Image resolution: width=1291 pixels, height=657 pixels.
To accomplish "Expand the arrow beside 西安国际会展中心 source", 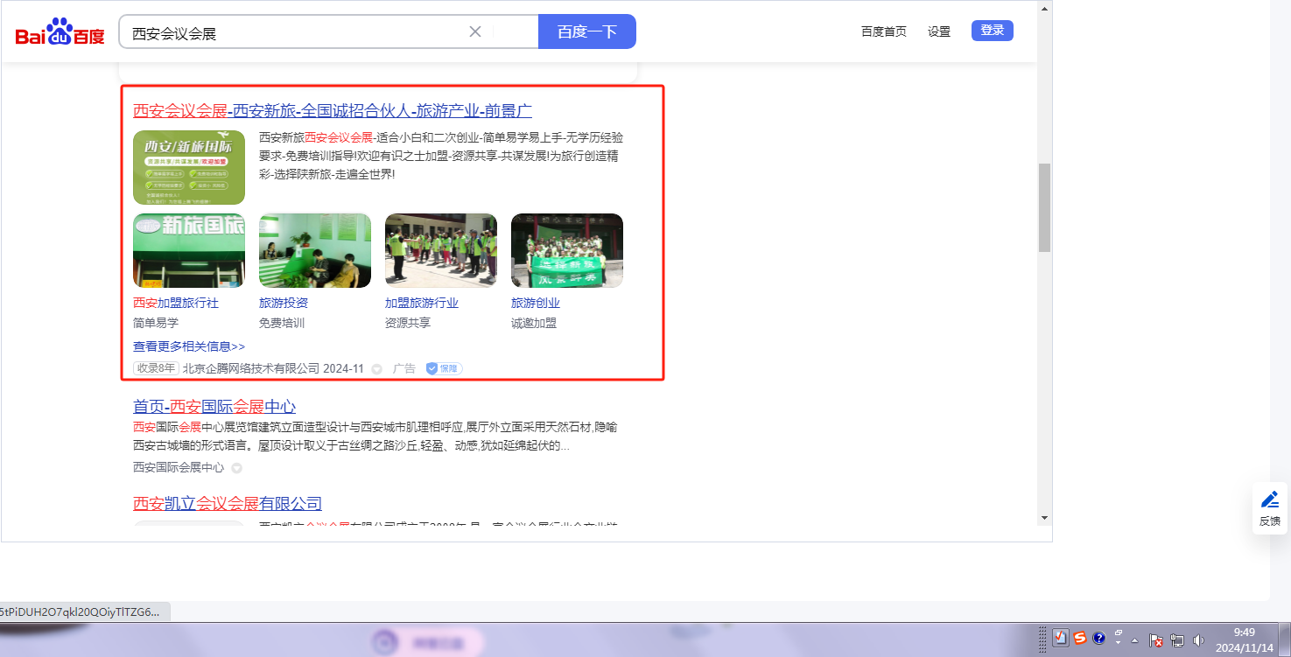I will (236, 468).
